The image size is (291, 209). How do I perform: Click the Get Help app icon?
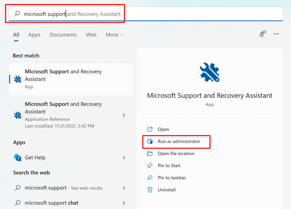click(18, 157)
